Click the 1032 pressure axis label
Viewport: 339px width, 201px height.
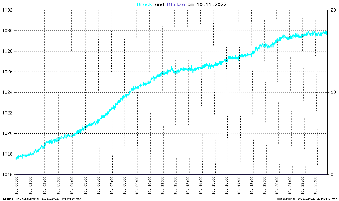tap(7, 10)
